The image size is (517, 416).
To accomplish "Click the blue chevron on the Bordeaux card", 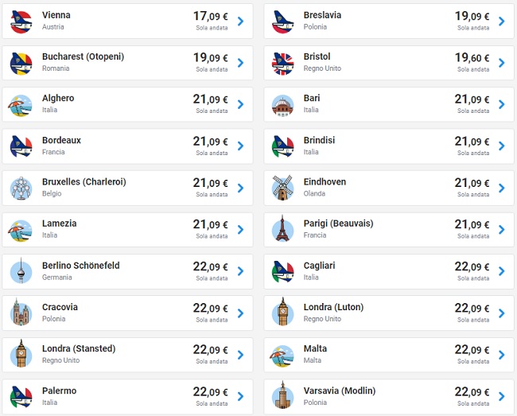I will pos(240,146).
